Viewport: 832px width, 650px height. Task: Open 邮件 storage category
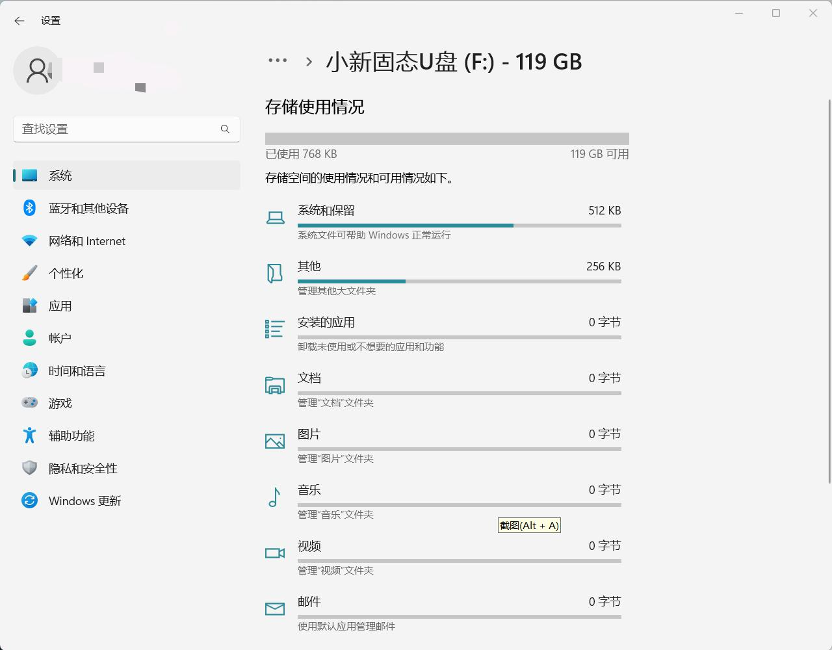click(443, 614)
